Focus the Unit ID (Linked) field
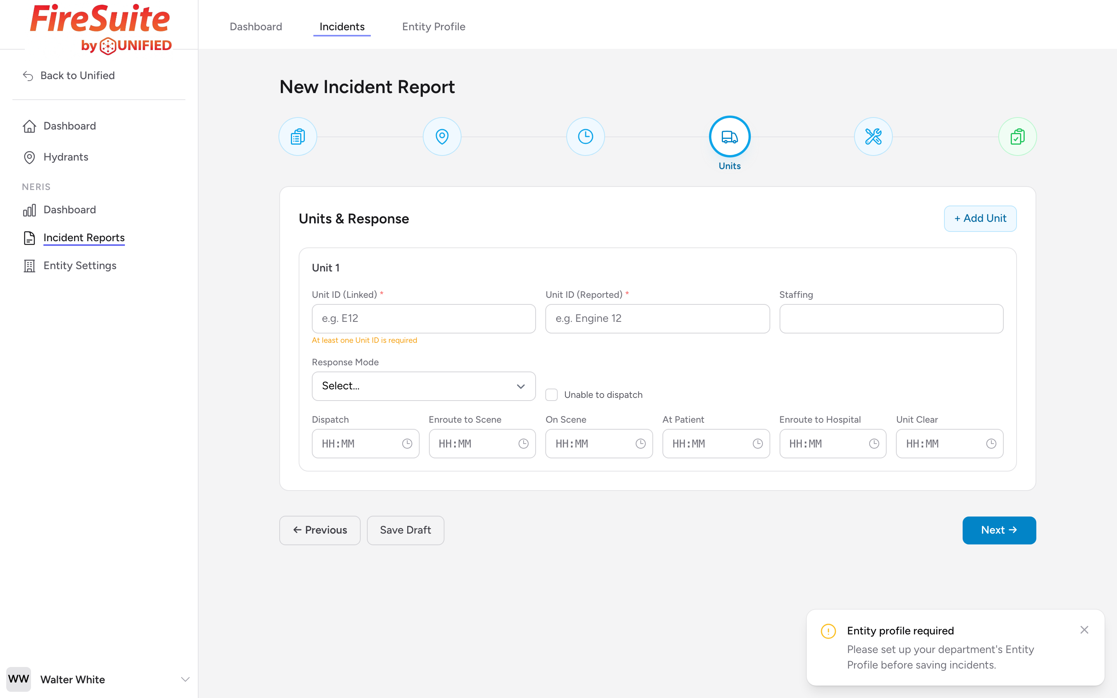Screen dimensions: 1117x698 pyautogui.click(x=423, y=318)
